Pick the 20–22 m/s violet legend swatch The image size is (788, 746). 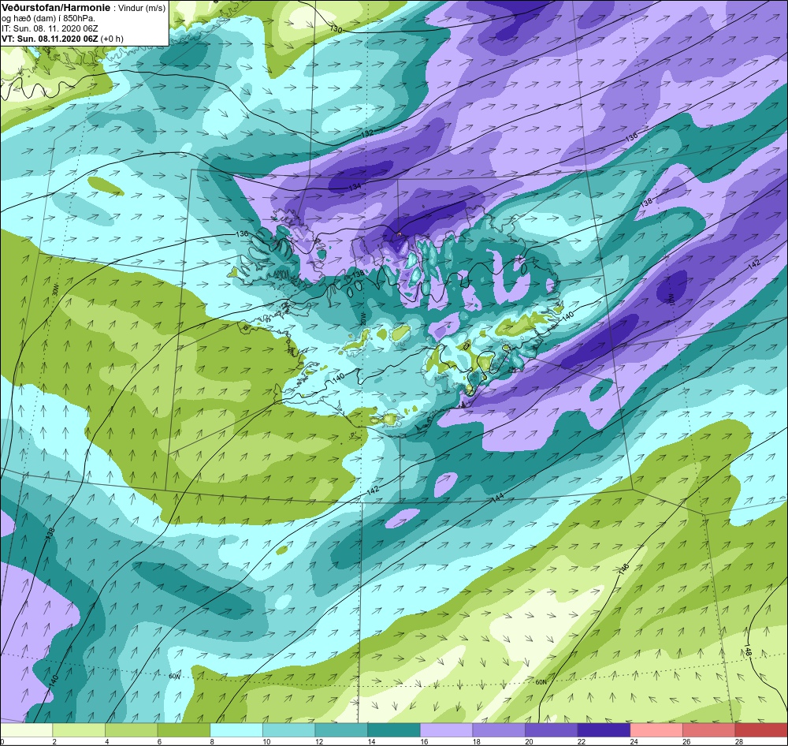pyautogui.click(x=552, y=730)
